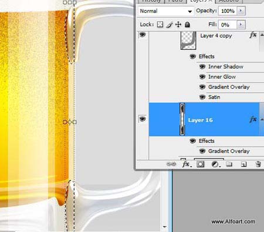The width and height of the screenshot is (264, 232).
Task: Create new fill or adjustment layer
Action: [x=215, y=164]
